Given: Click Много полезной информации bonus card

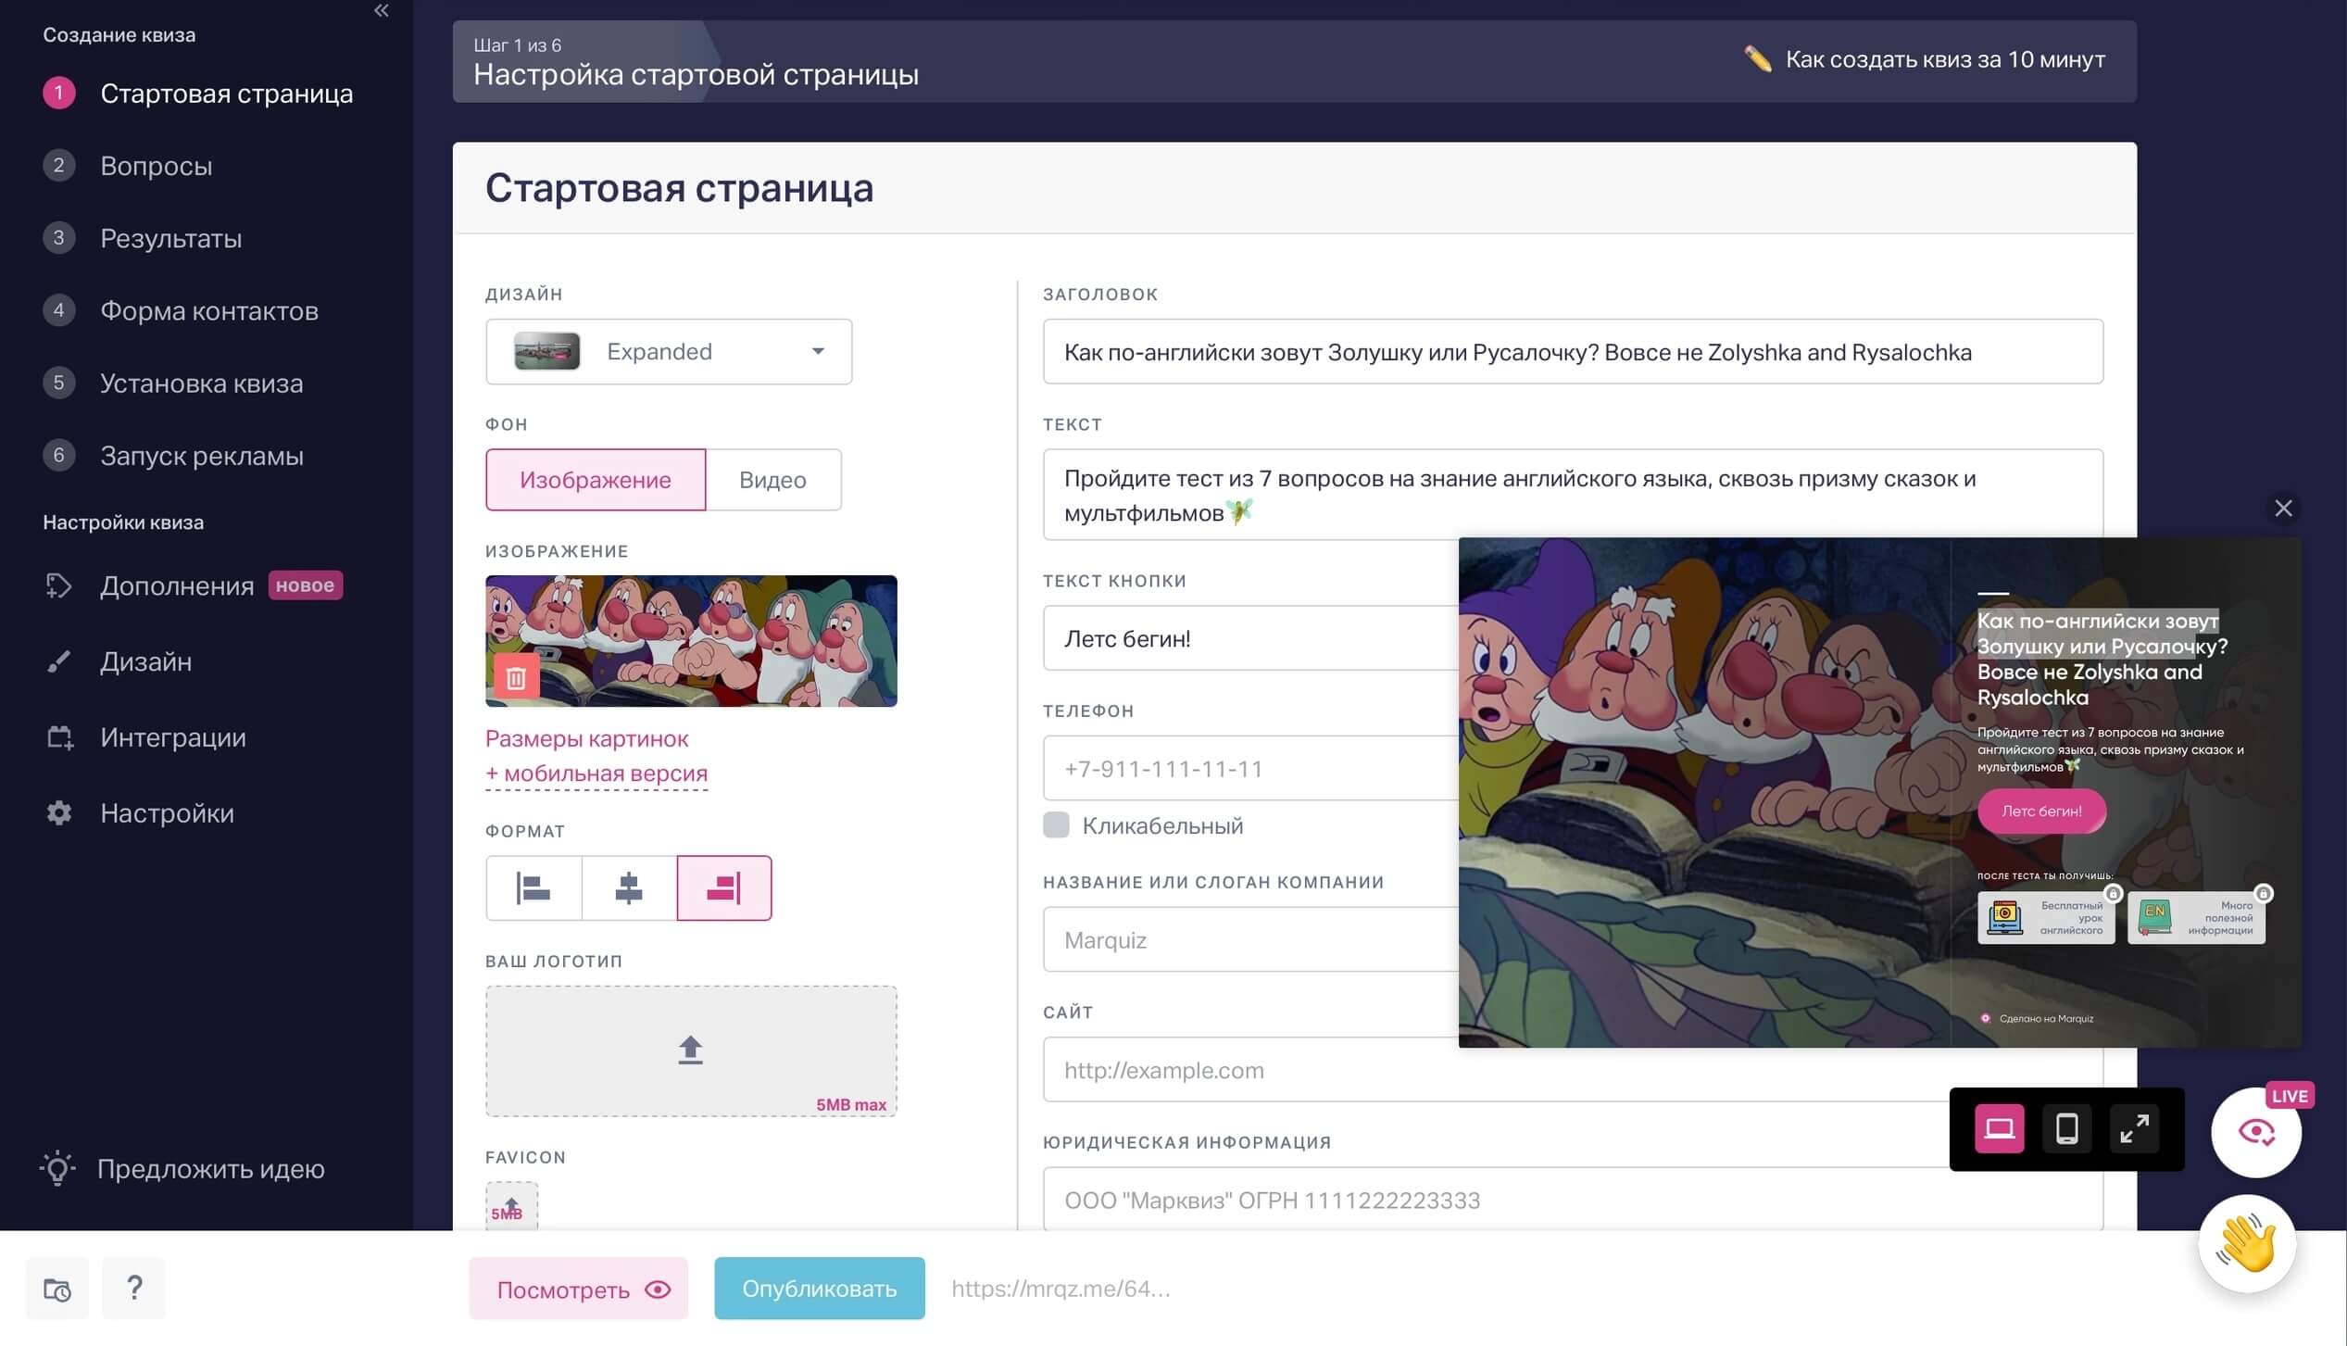Looking at the screenshot, I should pyautogui.click(x=2196, y=917).
